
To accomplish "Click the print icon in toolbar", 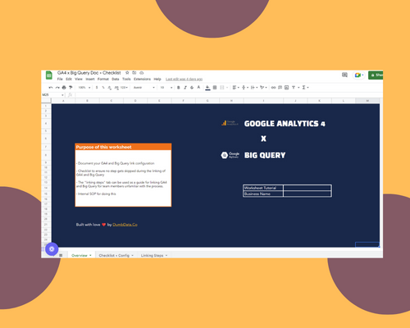I will pyautogui.click(x=64, y=88).
